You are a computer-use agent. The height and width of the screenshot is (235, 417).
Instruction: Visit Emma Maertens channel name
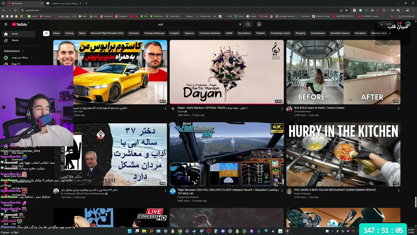[x=303, y=112]
